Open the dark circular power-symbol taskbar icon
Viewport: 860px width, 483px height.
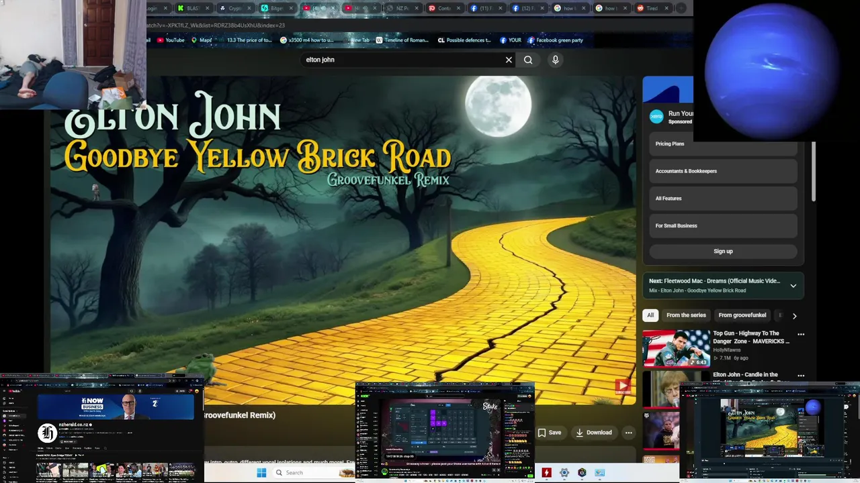click(582, 473)
